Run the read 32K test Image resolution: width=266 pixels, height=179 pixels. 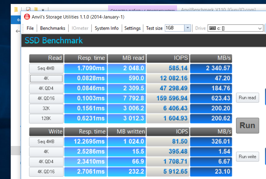(x=46, y=108)
